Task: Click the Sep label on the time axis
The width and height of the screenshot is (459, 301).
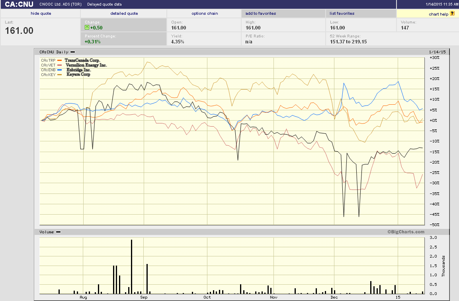Action: click(144, 297)
